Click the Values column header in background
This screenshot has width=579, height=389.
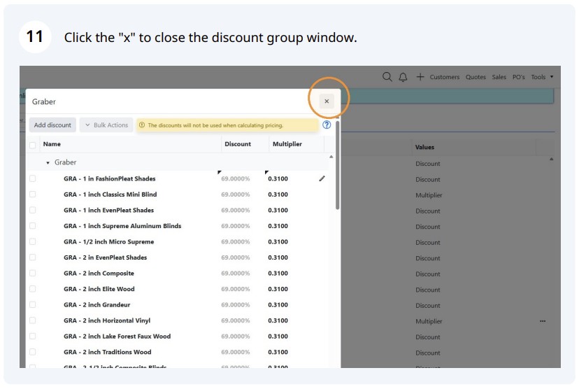click(x=424, y=147)
